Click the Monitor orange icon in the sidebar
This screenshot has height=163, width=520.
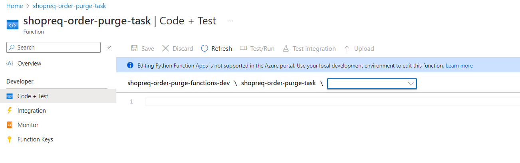coord(10,125)
